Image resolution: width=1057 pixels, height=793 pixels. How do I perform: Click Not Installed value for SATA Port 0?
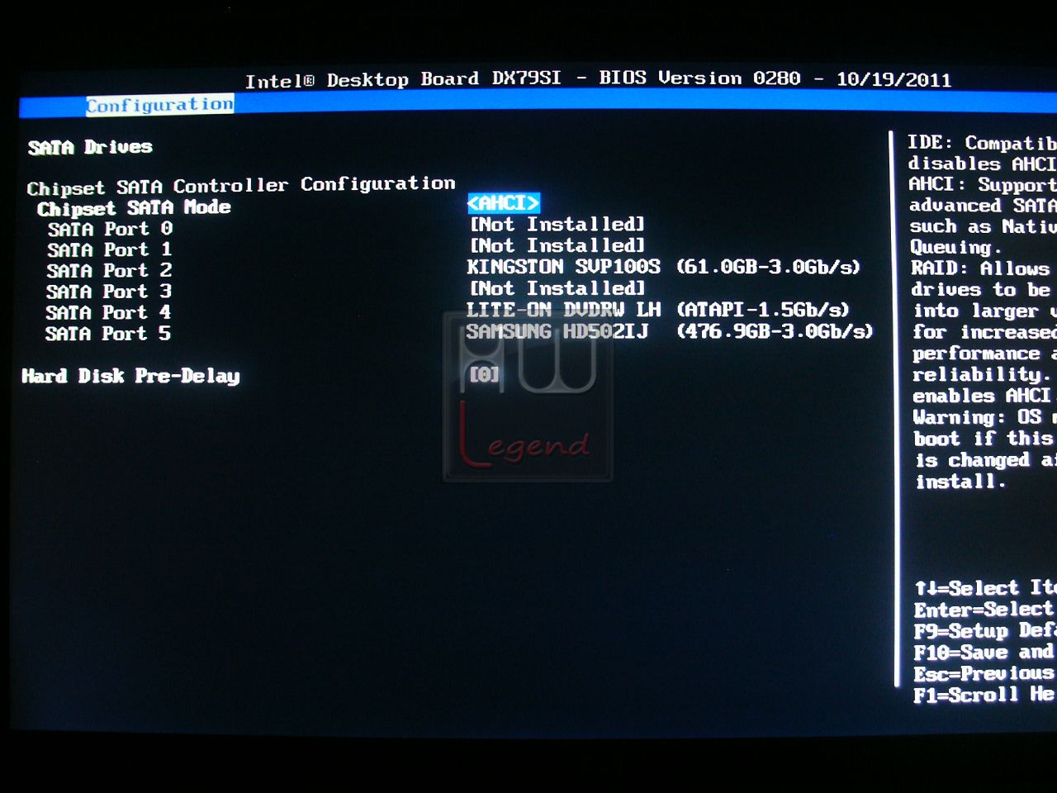tap(557, 225)
